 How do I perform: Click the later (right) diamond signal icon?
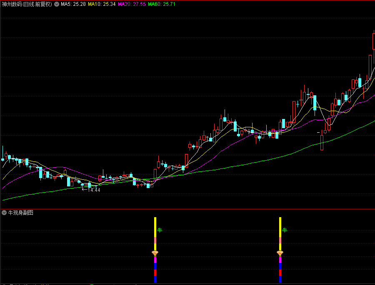tap(280, 253)
